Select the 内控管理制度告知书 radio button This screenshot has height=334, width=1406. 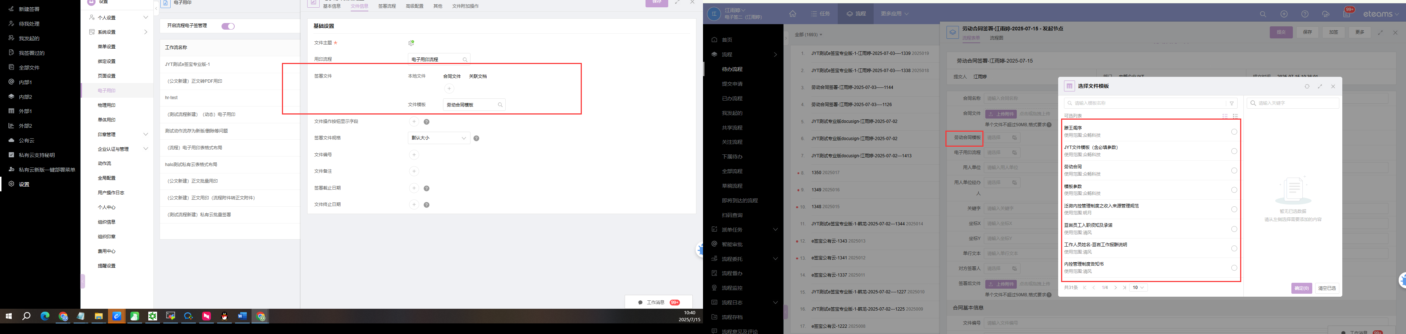coord(1234,268)
